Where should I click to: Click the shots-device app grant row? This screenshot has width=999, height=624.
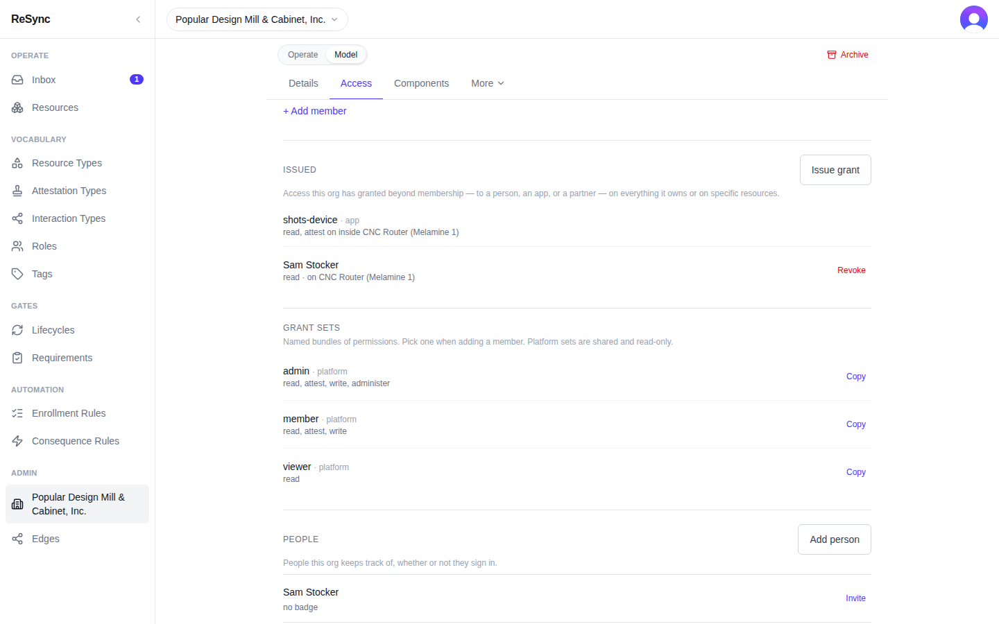click(x=577, y=225)
